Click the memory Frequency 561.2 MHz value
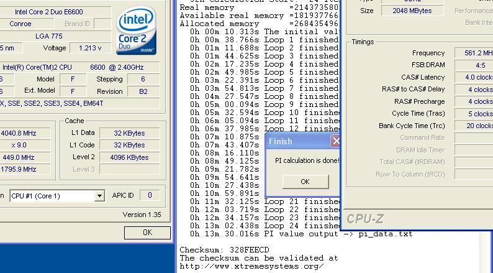The image size is (493, 273). (x=474, y=53)
